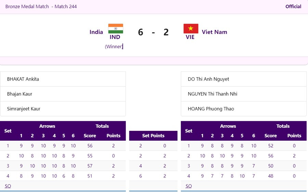Select archer Simranjeet Kaur
Image resolution: width=308 pixels, height=193 pixels.
24,109
